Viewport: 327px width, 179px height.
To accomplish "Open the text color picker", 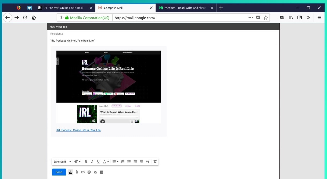I will tap(106, 162).
